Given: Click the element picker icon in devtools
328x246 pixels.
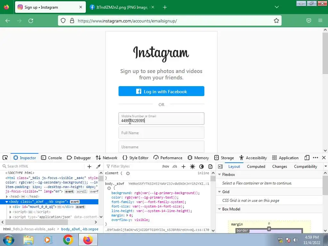Looking at the screenshot, I should tap(5, 158).
